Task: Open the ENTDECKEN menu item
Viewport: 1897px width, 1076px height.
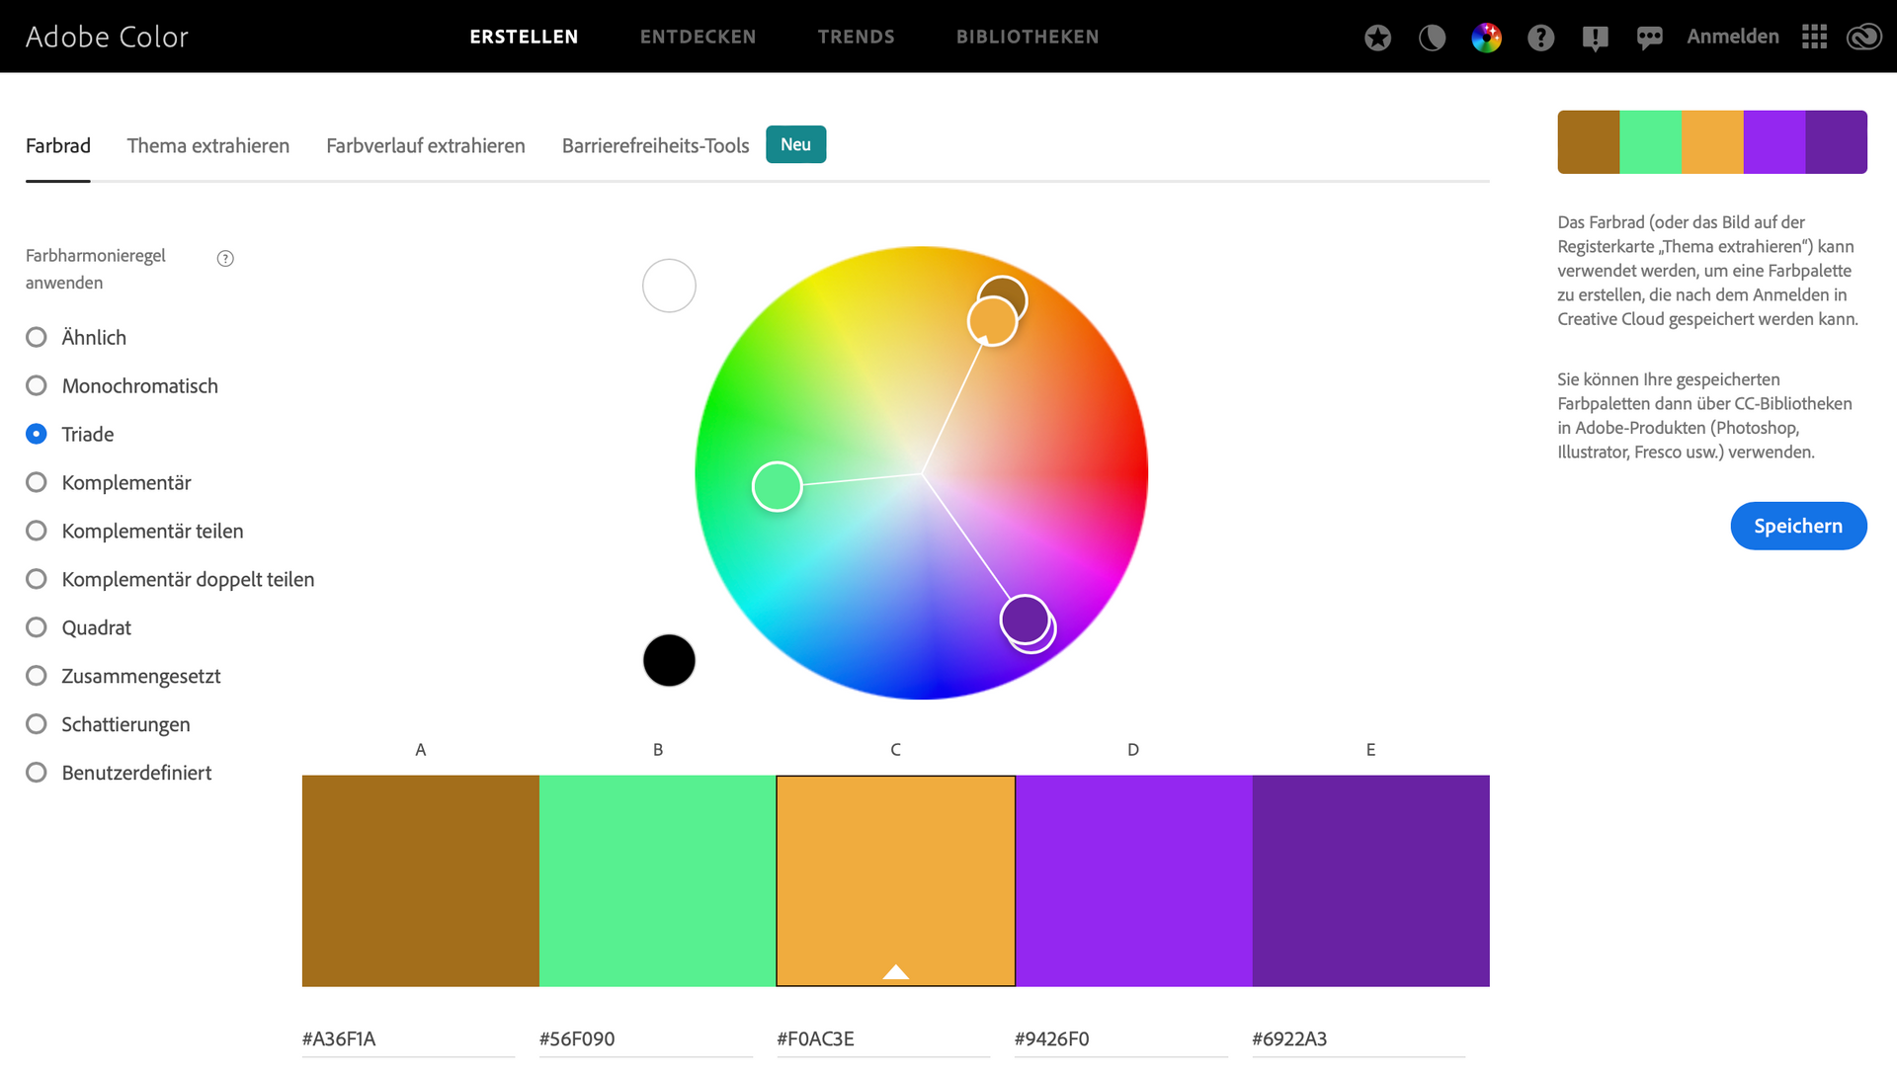Action: pyautogui.click(x=698, y=37)
